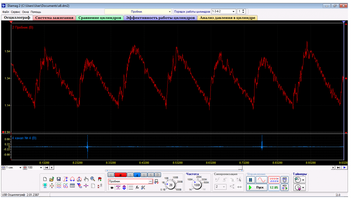Viewport: 351px width, 198px height.
Task: Select the red channel 2 button
Action: click(x=120, y=175)
